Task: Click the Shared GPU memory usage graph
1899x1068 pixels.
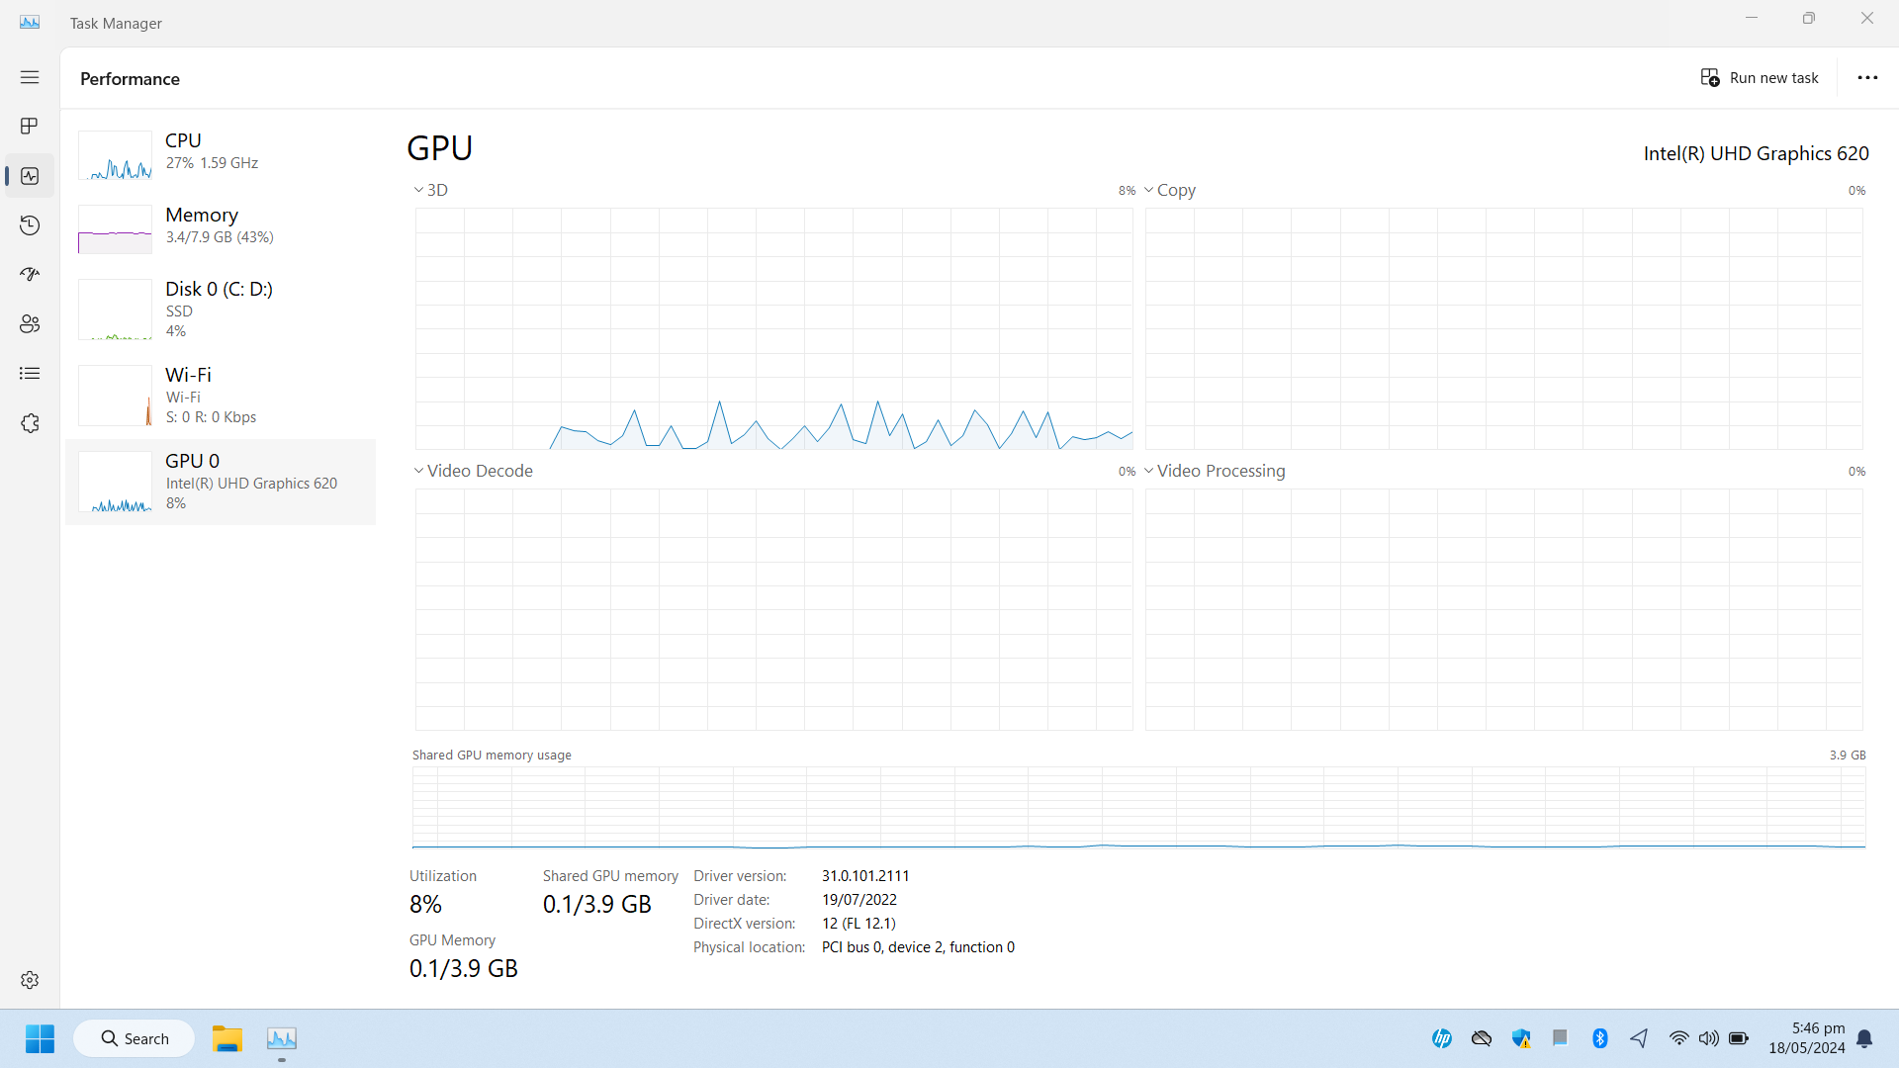Action: 1138,807
